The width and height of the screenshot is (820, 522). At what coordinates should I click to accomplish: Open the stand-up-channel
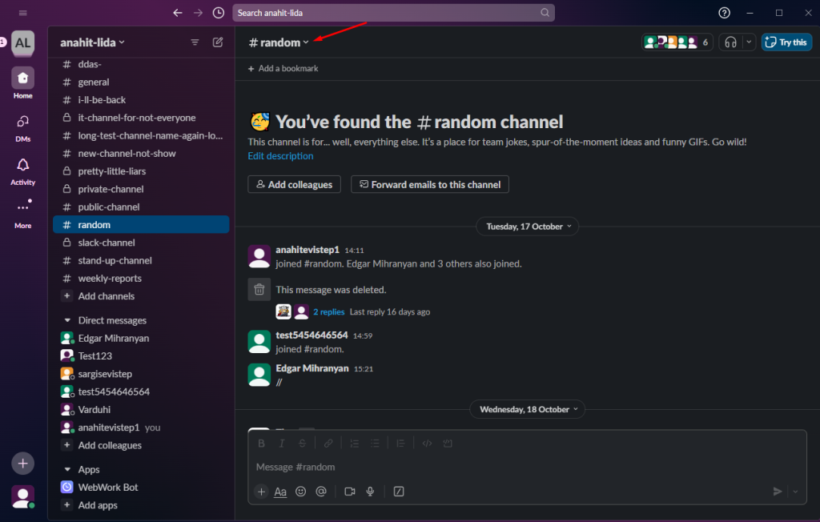pos(141,260)
